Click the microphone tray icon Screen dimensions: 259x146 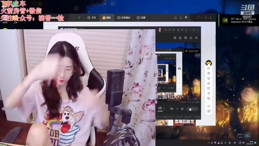pyautogui.click(x=225, y=143)
